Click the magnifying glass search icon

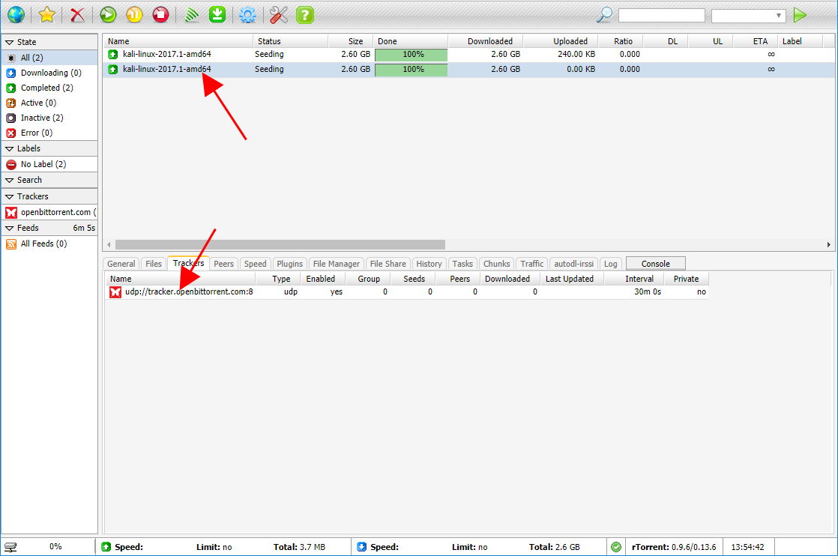pyautogui.click(x=604, y=14)
